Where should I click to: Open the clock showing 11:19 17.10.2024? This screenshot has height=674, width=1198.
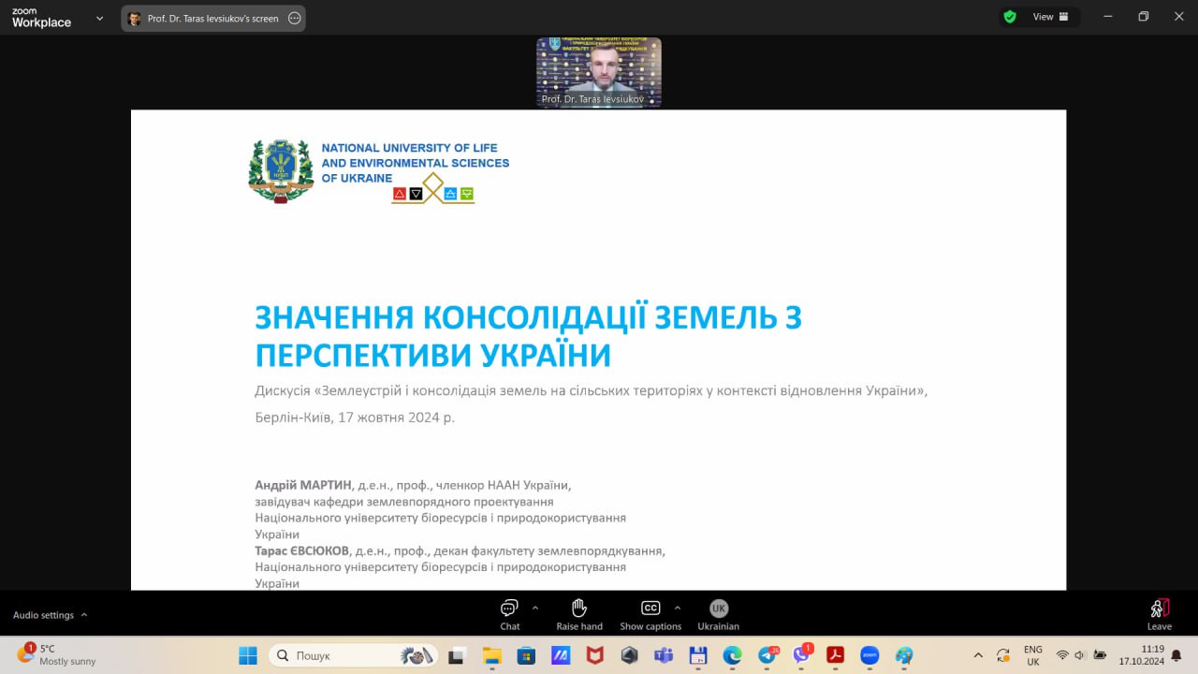point(1141,655)
